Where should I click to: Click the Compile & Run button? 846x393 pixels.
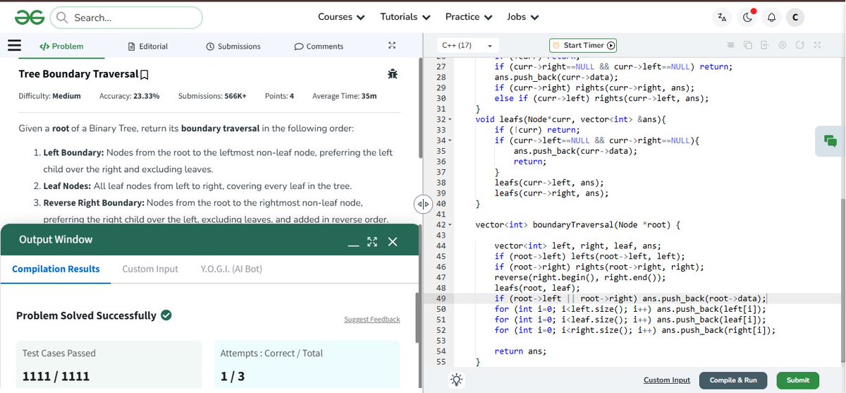click(x=733, y=380)
